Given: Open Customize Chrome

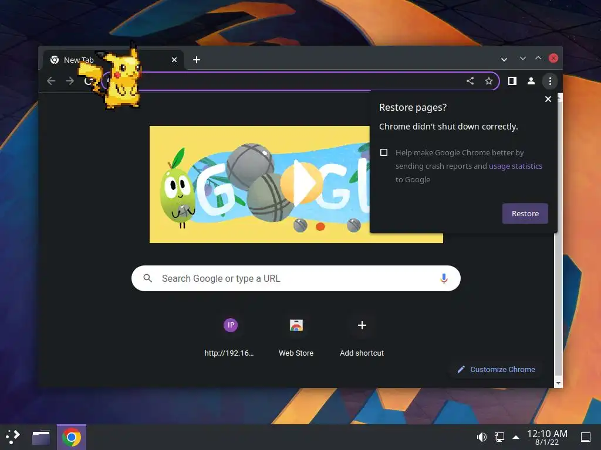Looking at the screenshot, I should point(497,369).
